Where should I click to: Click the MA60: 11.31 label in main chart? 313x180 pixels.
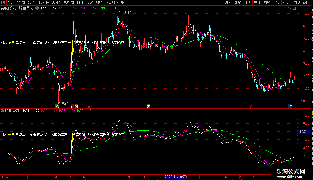point(107,8)
